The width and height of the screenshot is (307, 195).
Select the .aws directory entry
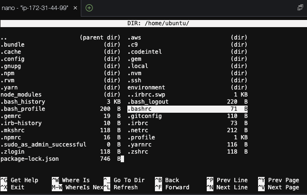point(187,38)
